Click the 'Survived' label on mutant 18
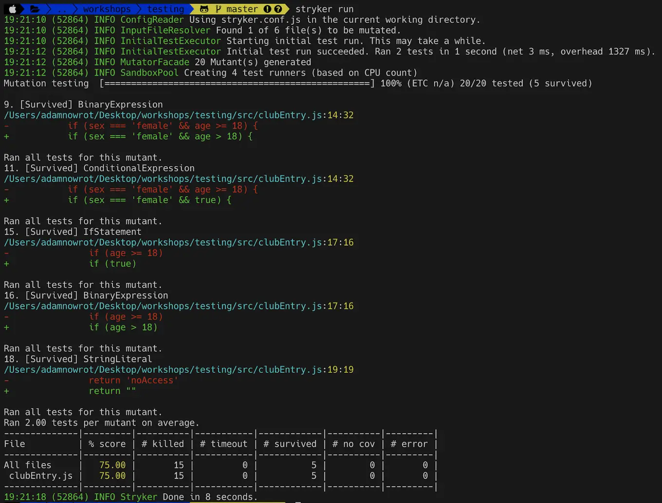This screenshot has width=662, height=503. [x=52, y=359]
